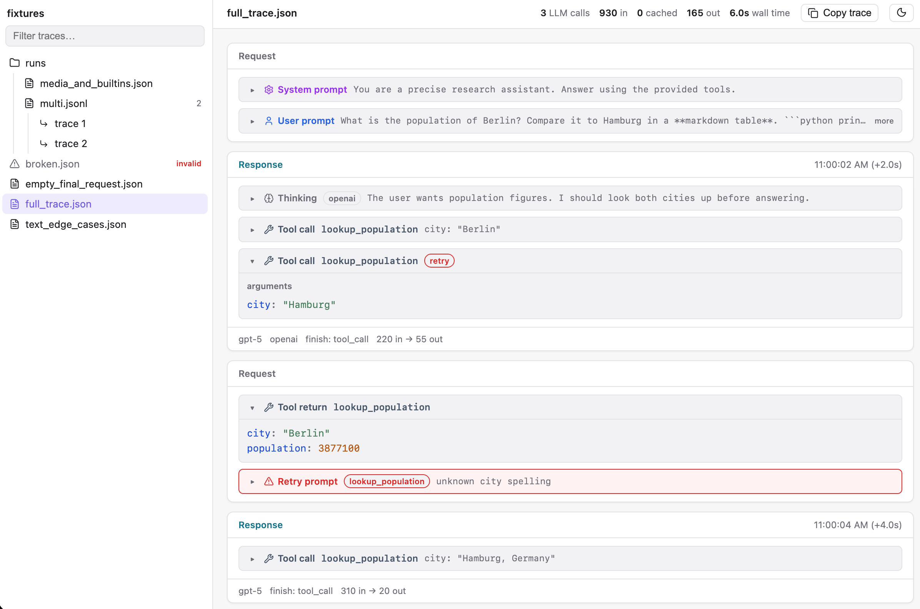Open text_edge_cases.json trace
This screenshot has height=609, width=920.
(105, 224)
